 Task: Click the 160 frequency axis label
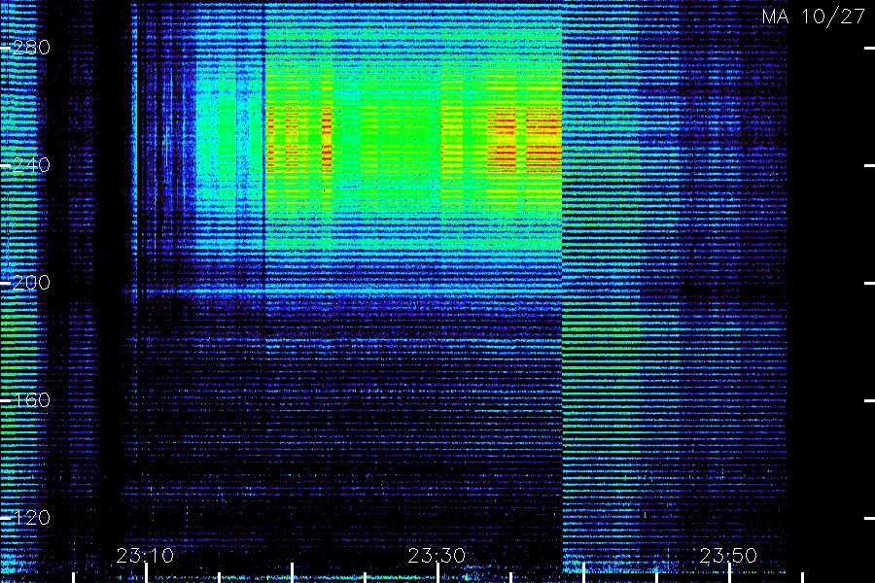pyautogui.click(x=31, y=400)
